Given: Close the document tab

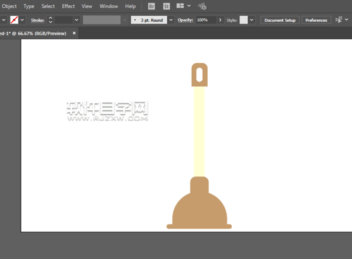Looking at the screenshot, I should pos(74,33).
